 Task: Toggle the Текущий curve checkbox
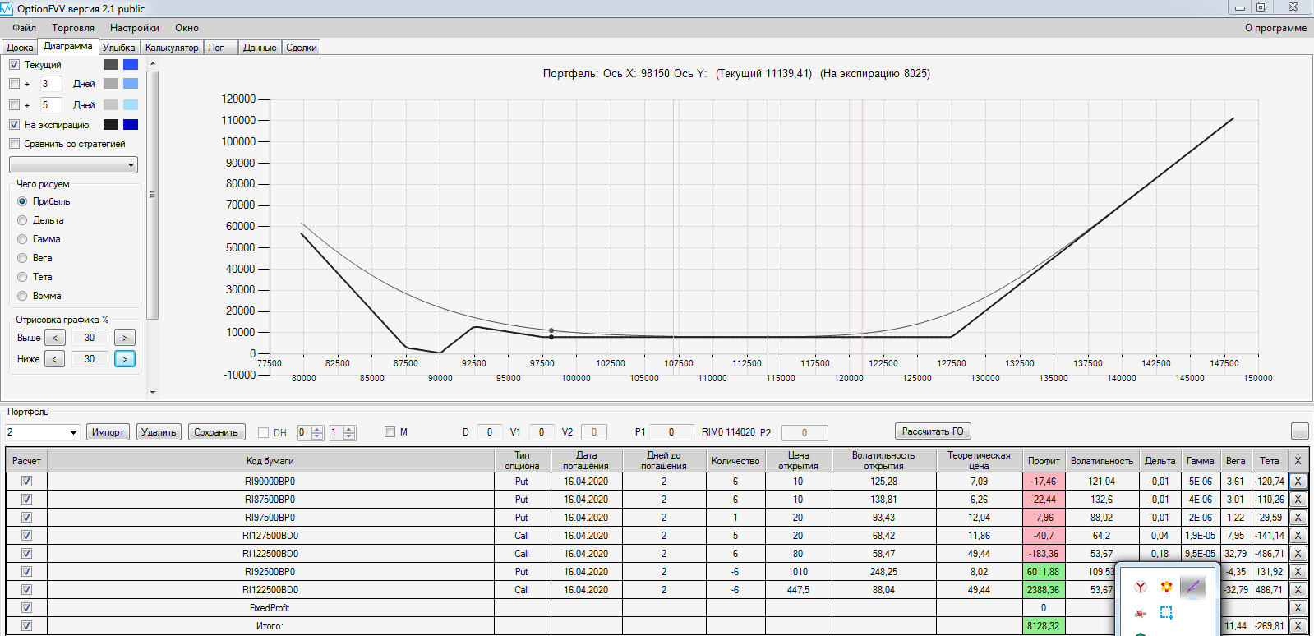coord(14,65)
